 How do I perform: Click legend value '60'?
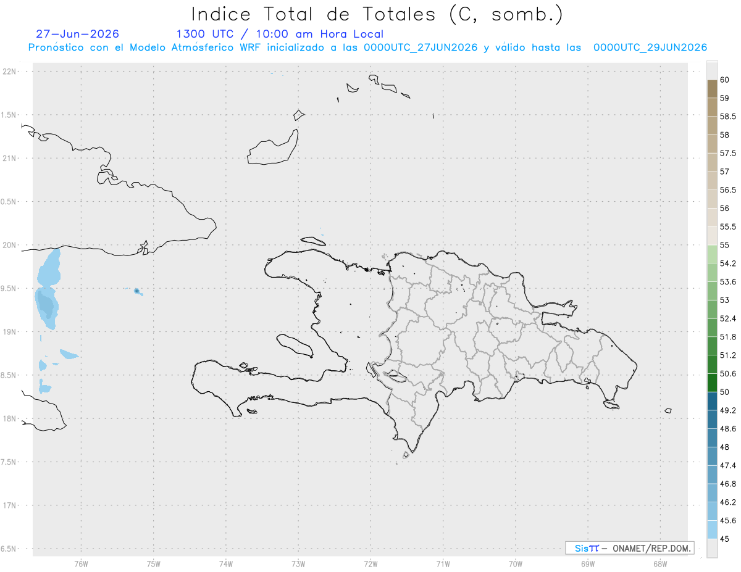724,80
